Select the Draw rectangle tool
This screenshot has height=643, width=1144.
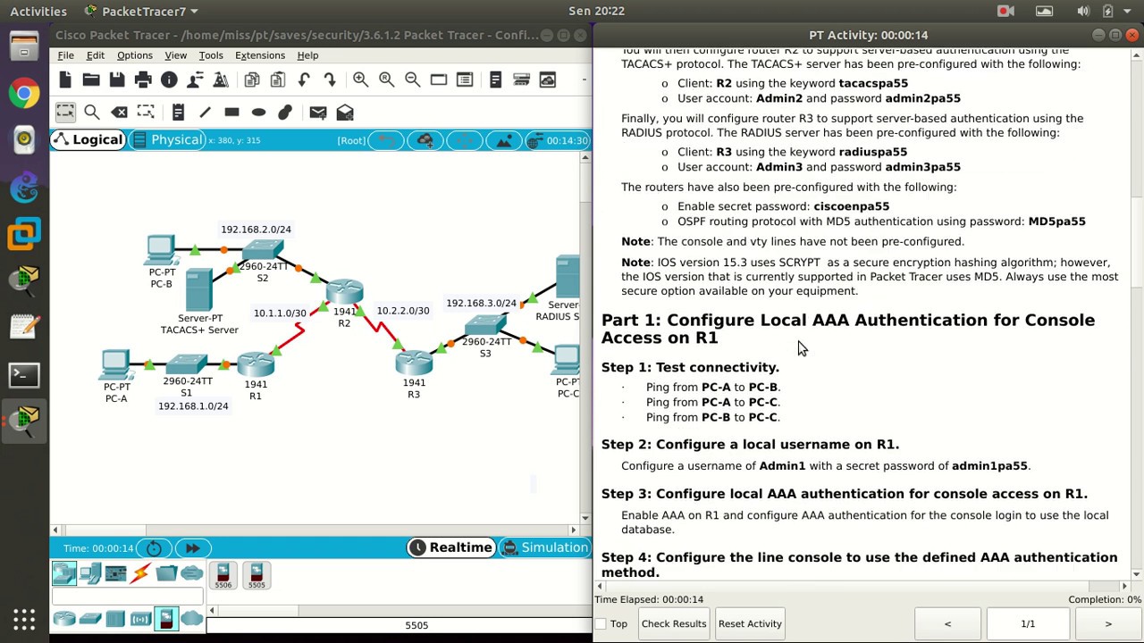pyautogui.click(x=231, y=113)
